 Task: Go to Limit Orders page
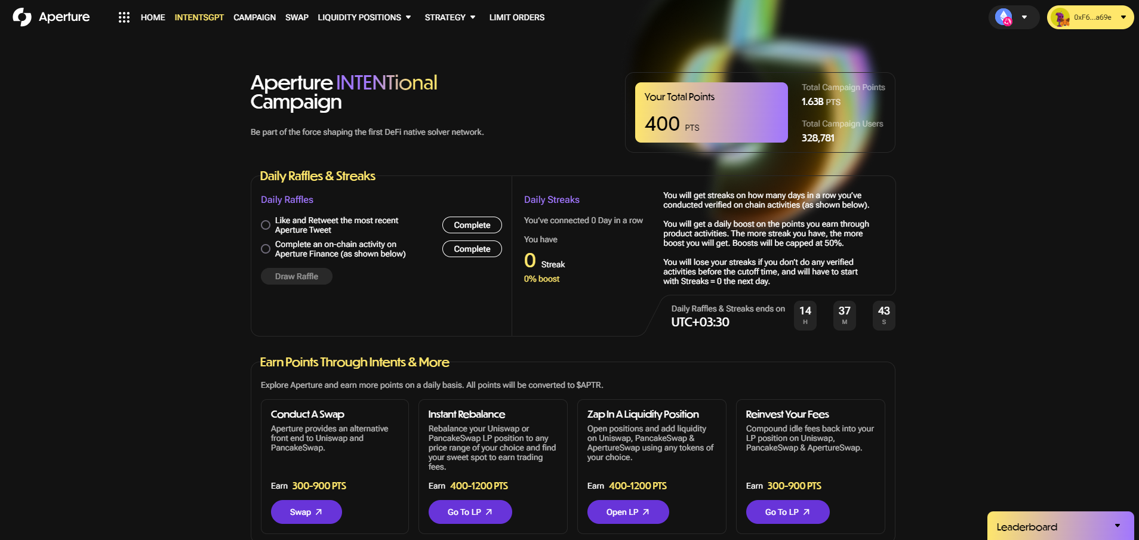pyautogui.click(x=517, y=17)
